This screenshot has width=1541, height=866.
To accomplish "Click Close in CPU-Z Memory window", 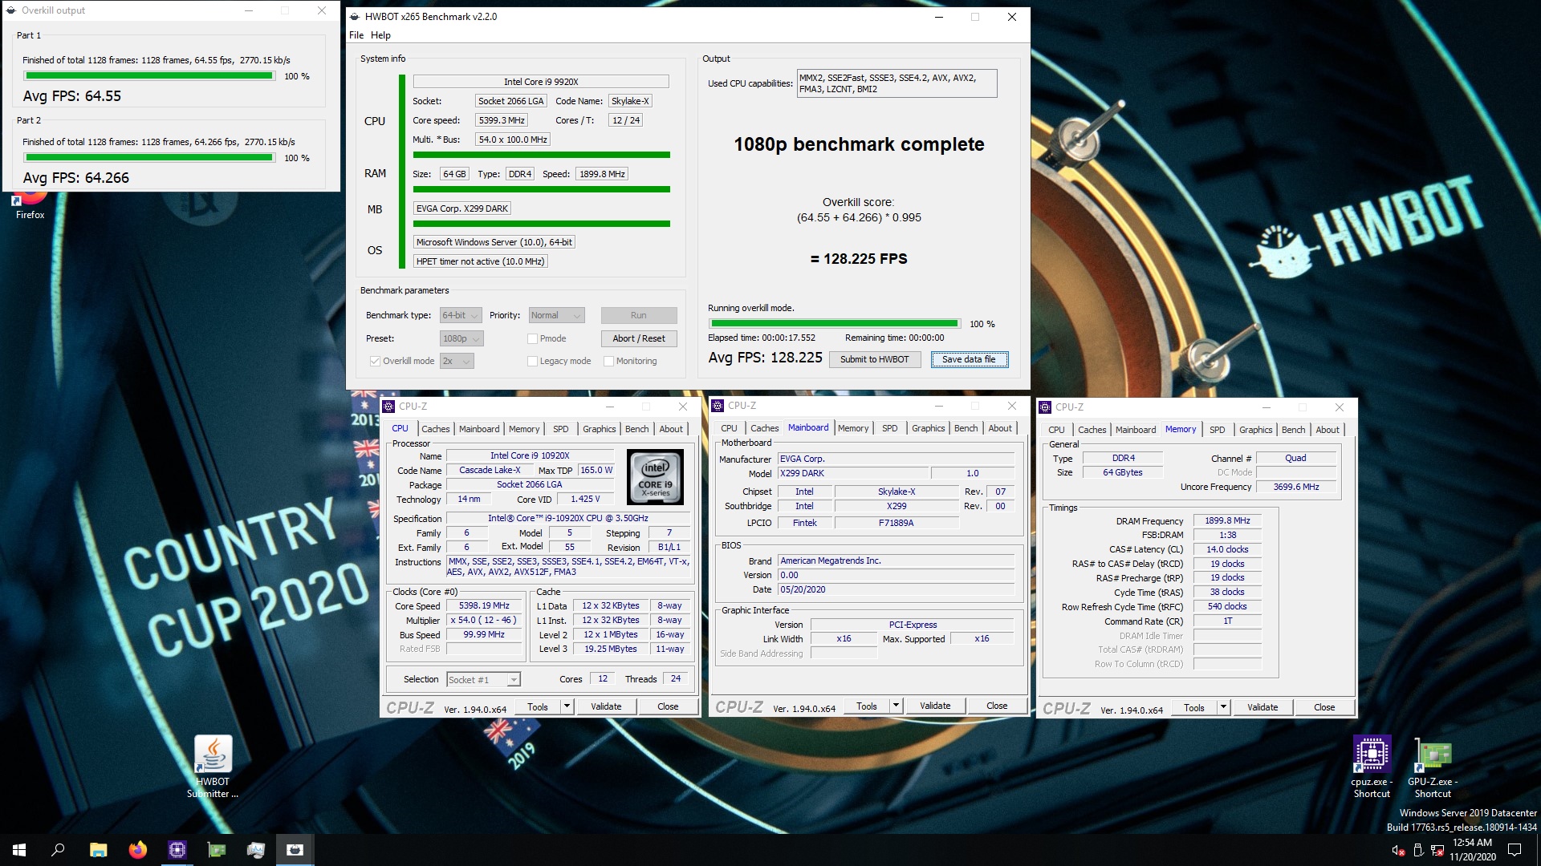I will coord(1324,708).
